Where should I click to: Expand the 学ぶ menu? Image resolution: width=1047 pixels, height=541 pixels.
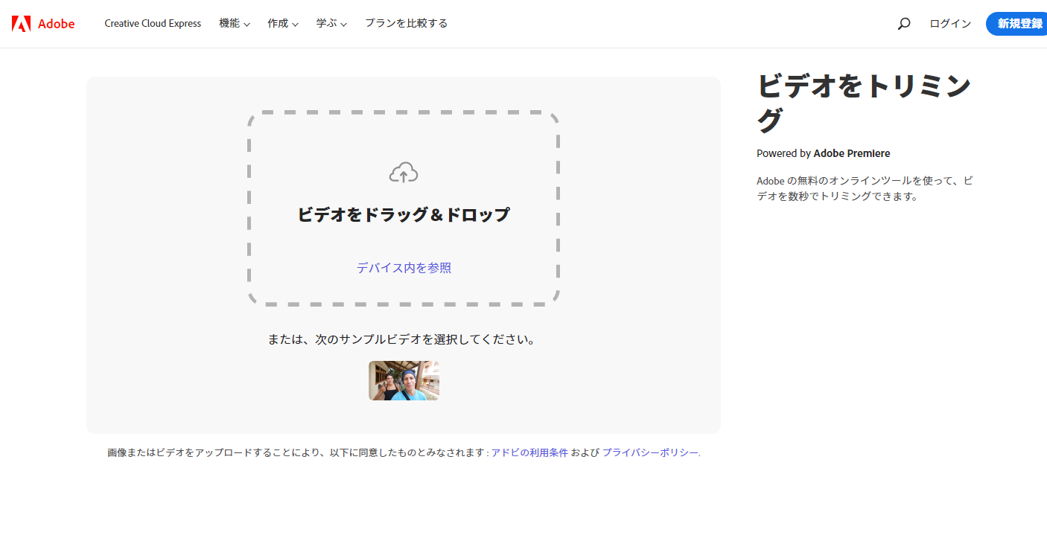[331, 24]
